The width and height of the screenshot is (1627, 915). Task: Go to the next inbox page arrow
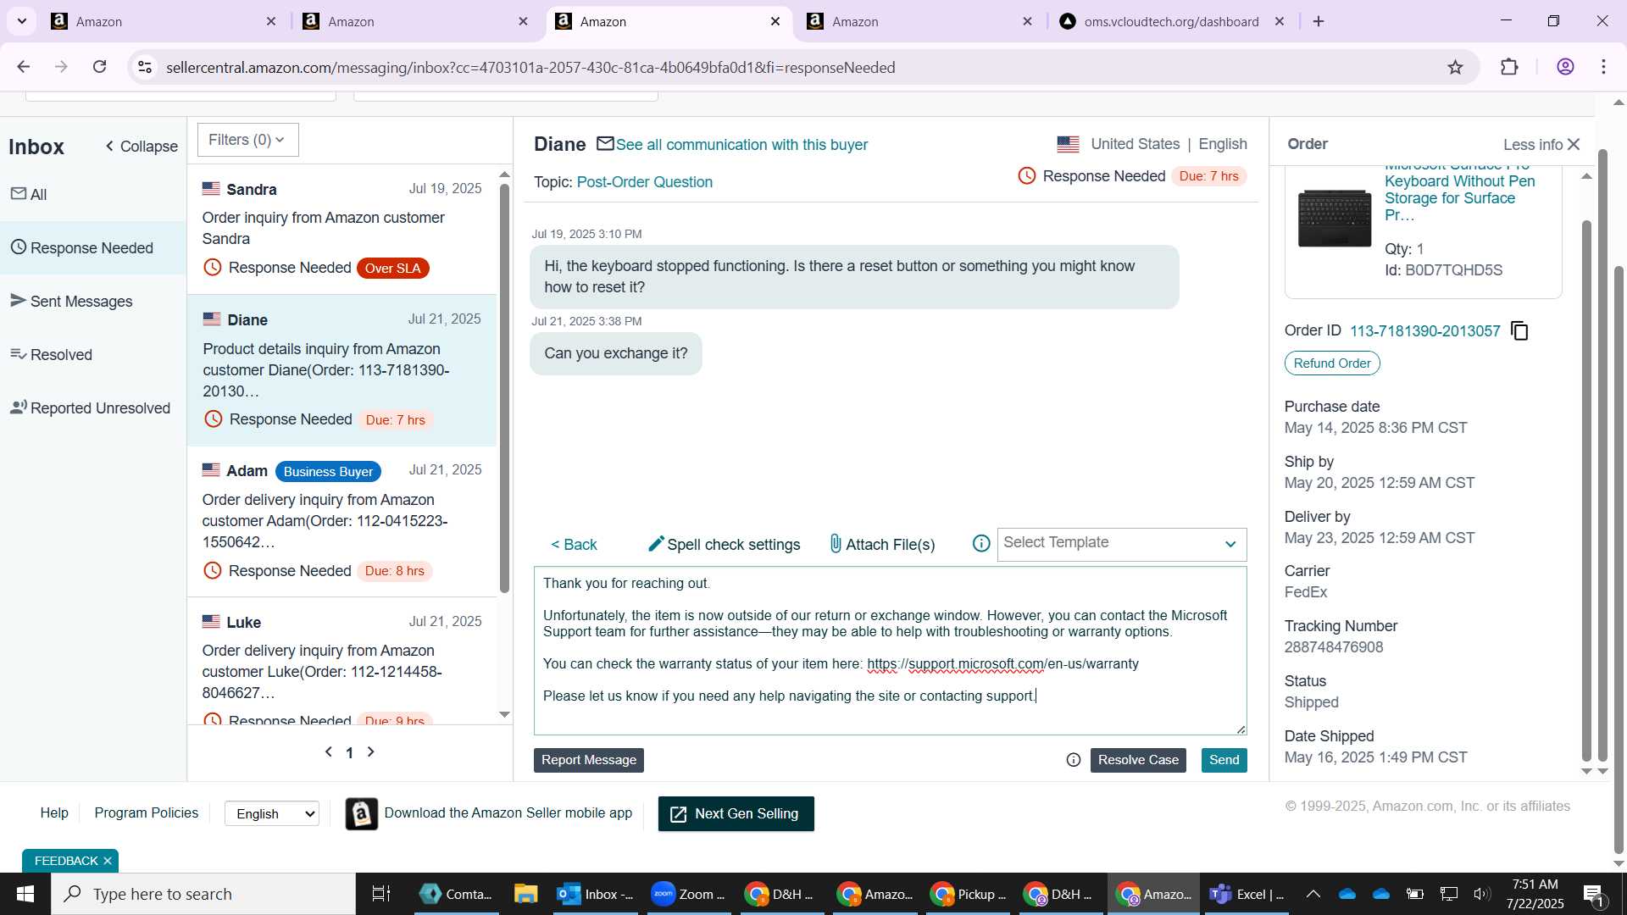370,751
